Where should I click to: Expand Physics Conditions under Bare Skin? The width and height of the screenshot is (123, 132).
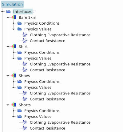[x=14, y=23]
